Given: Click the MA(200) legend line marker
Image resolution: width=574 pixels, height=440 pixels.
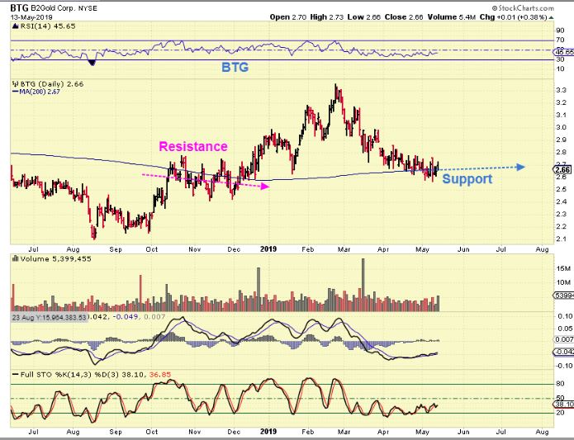Looking at the screenshot, I should (x=16, y=92).
